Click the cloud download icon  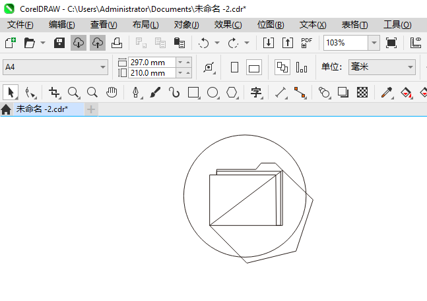point(79,43)
